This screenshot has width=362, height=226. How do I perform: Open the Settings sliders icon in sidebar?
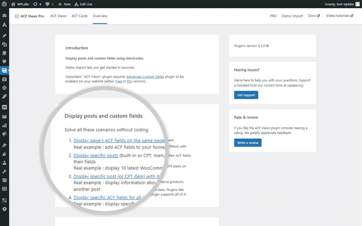[5, 180]
